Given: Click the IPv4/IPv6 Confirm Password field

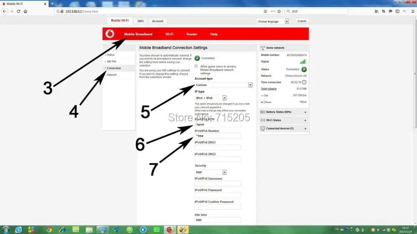Looking at the screenshot, I should (218, 207).
